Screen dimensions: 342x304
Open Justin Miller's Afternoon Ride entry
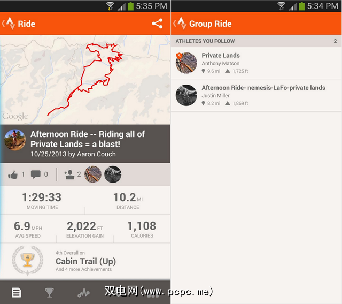click(x=256, y=95)
